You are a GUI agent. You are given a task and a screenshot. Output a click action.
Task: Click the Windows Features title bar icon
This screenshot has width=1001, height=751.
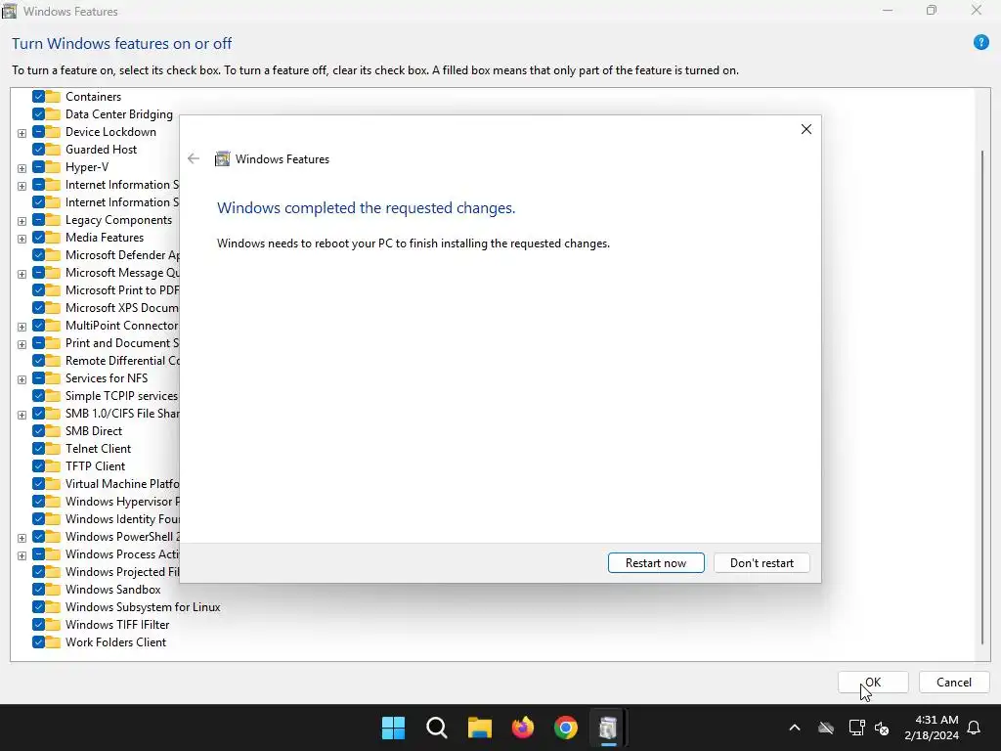10,11
